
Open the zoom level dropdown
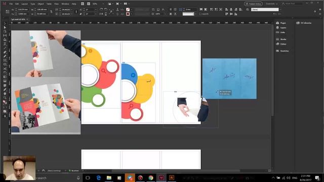point(103,4)
